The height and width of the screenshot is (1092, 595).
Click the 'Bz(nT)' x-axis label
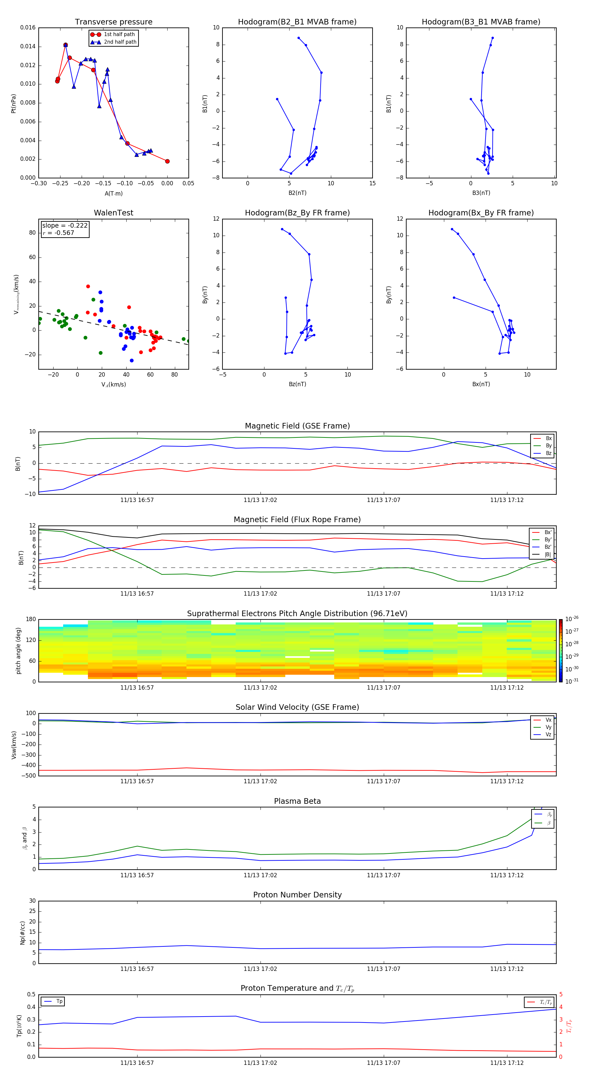pos(297,384)
